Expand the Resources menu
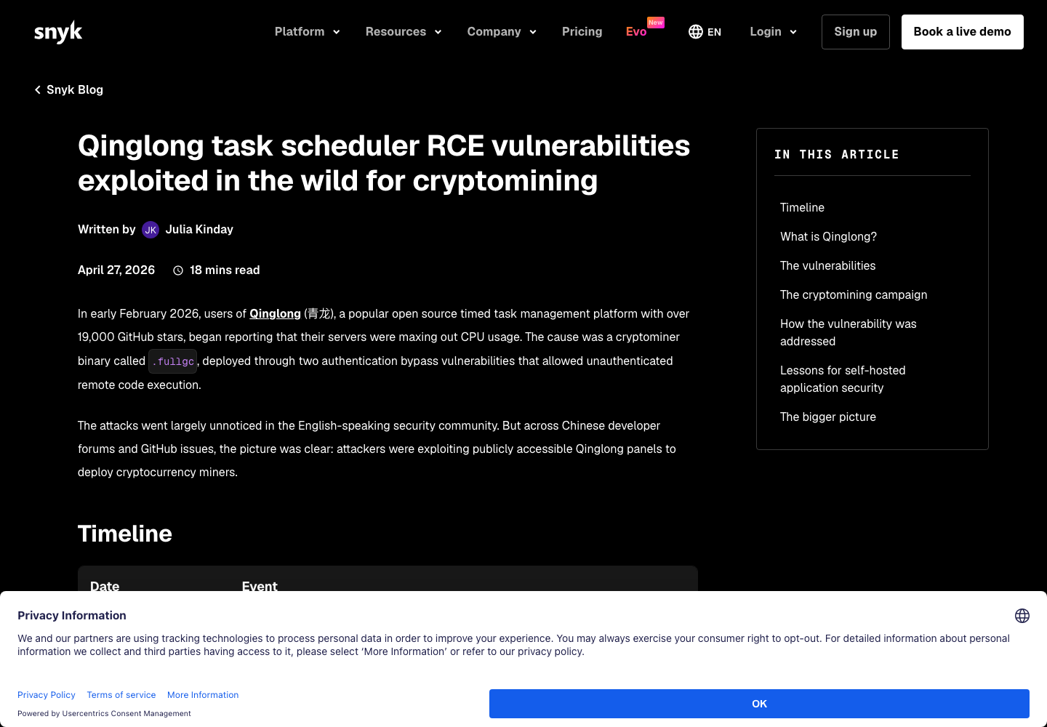Image resolution: width=1047 pixels, height=727 pixels. click(404, 32)
